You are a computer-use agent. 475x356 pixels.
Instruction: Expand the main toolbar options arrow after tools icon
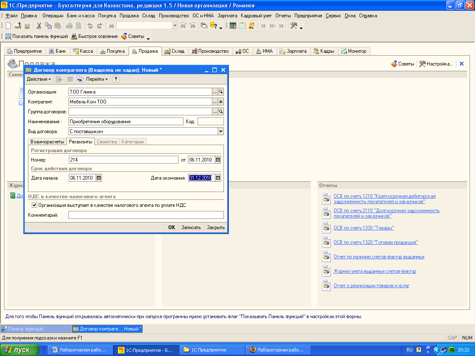301,28
